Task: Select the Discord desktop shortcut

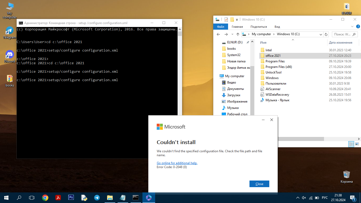Action: coord(10,56)
